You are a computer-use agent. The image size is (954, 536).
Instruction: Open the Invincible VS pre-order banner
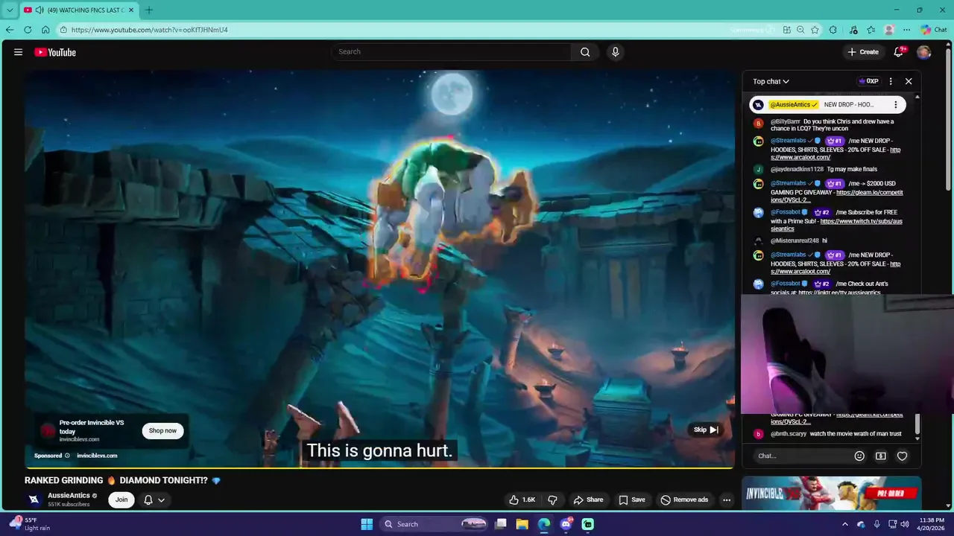(831, 493)
